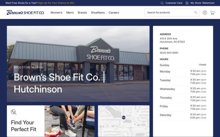The height and width of the screenshot is (137, 220).
Task: Open the Women's menu
Action: [x=56, y=13]
